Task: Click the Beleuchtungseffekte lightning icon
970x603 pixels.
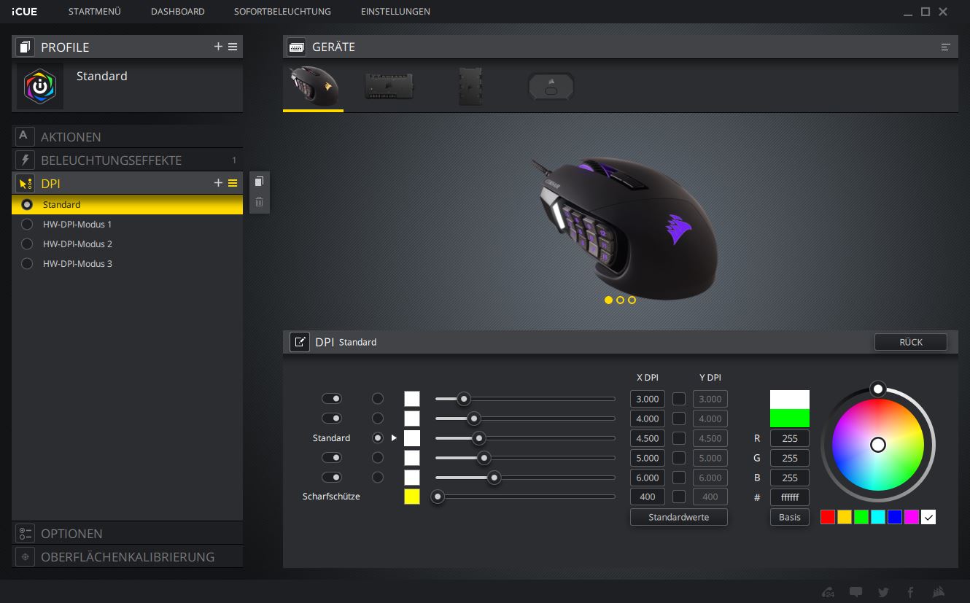Action: click(25, 160)
